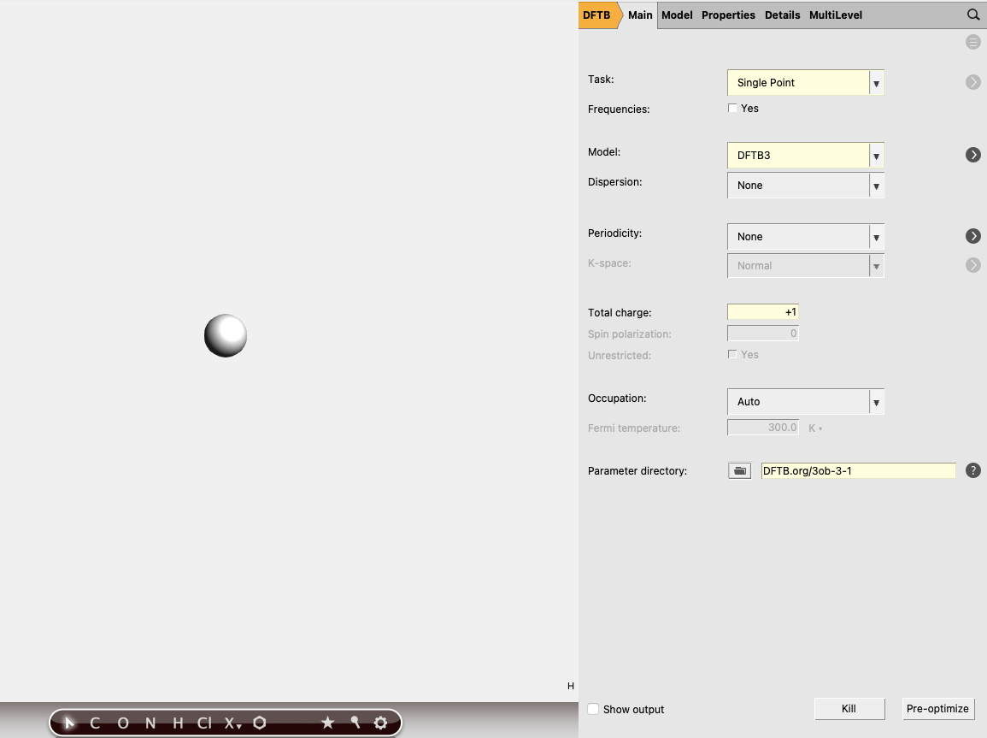Image resolution: width=987 pixels, height=738 pixels.
Task: Select the Oxygen atom tool
Action: pos(123,723)
